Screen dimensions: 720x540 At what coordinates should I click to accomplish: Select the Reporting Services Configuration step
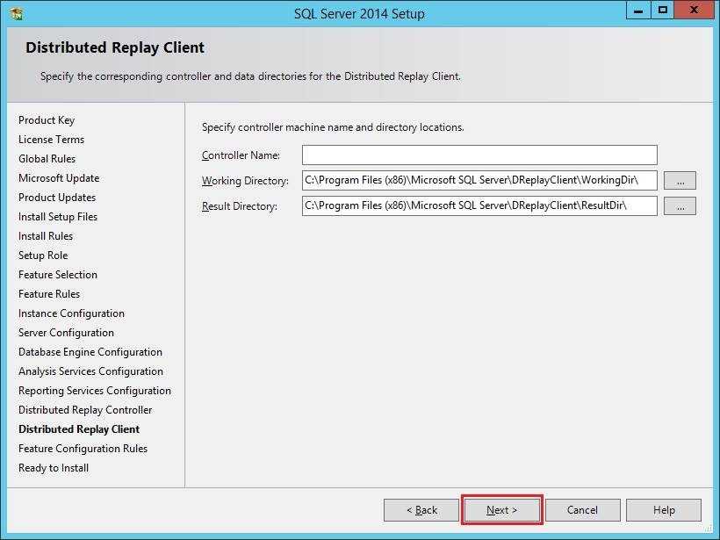95,391
